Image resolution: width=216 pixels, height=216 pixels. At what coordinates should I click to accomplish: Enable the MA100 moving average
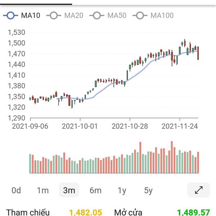click(x=153, y=15)
